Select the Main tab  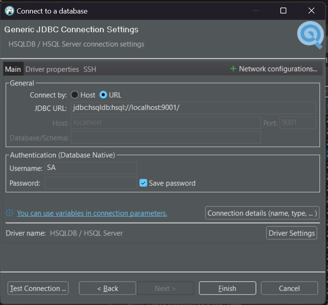(x=13, y=69)
